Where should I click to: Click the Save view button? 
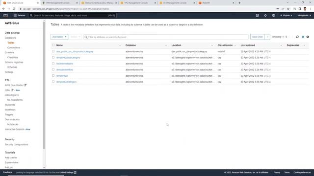click(x=257, y=37)
